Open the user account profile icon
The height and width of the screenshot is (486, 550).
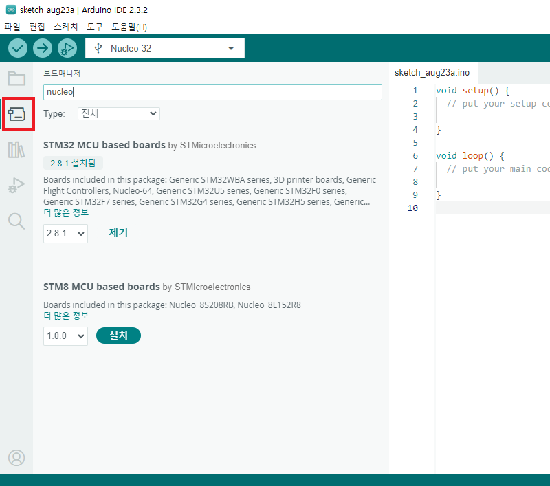tap(16, 458)
